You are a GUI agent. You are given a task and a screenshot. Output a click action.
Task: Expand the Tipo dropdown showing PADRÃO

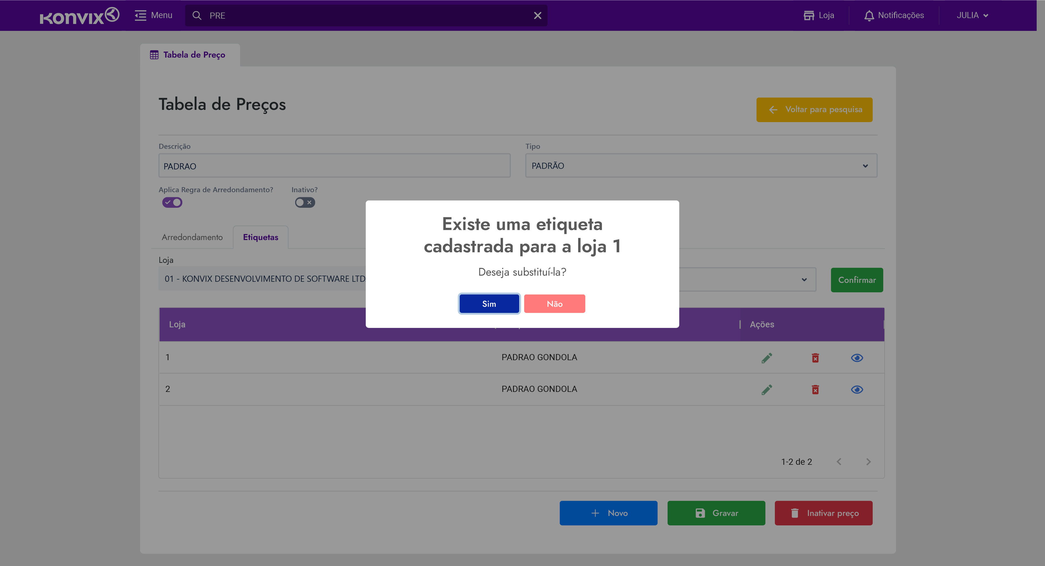click(701, 166)
